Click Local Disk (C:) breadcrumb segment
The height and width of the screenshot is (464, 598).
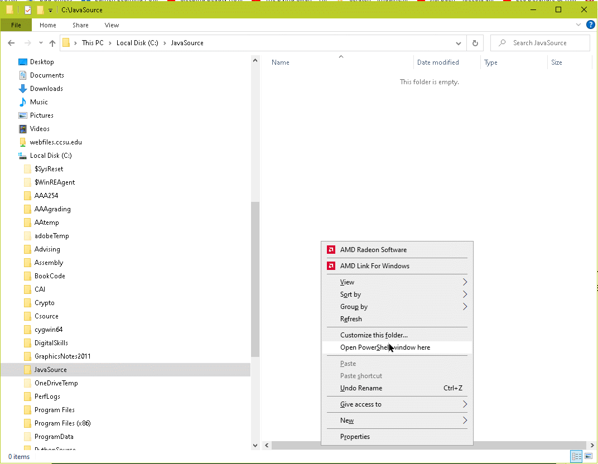coord(137,43)
